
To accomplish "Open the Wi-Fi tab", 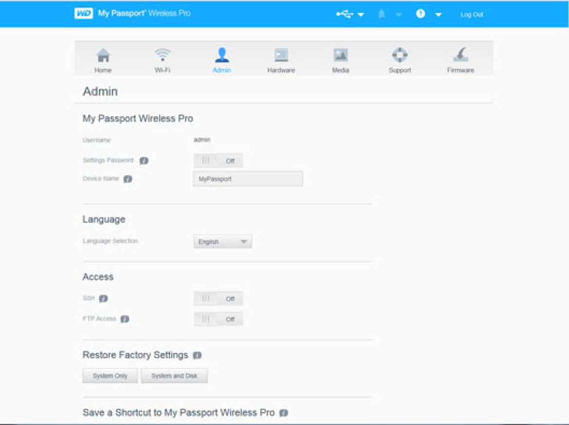I will pyautogui.click(x=163, y=60).
